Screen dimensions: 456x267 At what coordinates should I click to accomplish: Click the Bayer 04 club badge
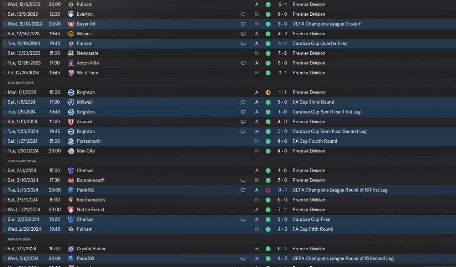[71, 24]
